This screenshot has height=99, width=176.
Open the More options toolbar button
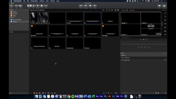pyautogui.click(x=46, y=5)
